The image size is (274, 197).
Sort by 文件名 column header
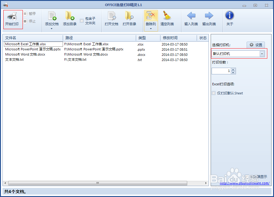click(33, 38)
